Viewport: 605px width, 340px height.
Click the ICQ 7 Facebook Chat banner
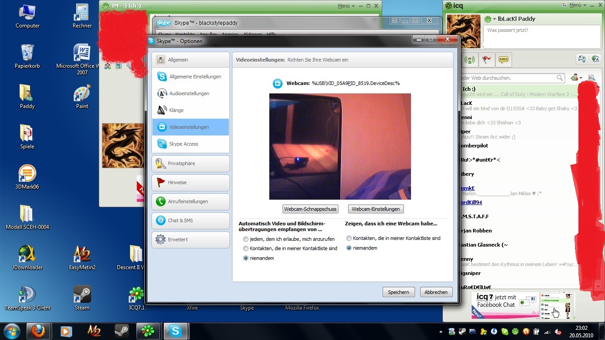point(522,305)
